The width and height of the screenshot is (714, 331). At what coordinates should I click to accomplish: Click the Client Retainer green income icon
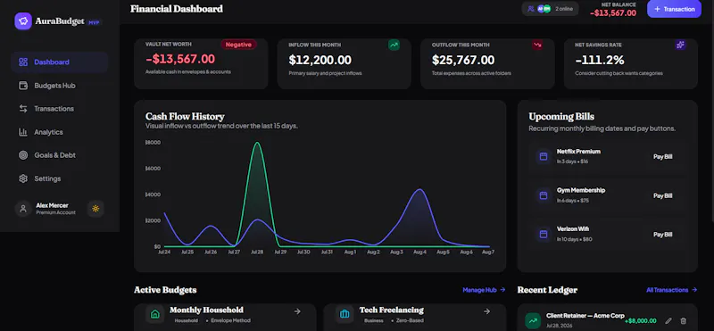(x=533, y=320)
